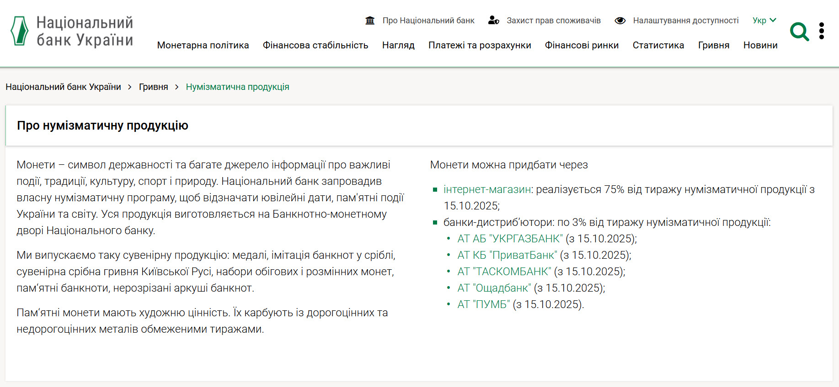The height and width of the screenshot is (387, 839).
Task: Click the bank building icon
Action: (x=370, y=21)
